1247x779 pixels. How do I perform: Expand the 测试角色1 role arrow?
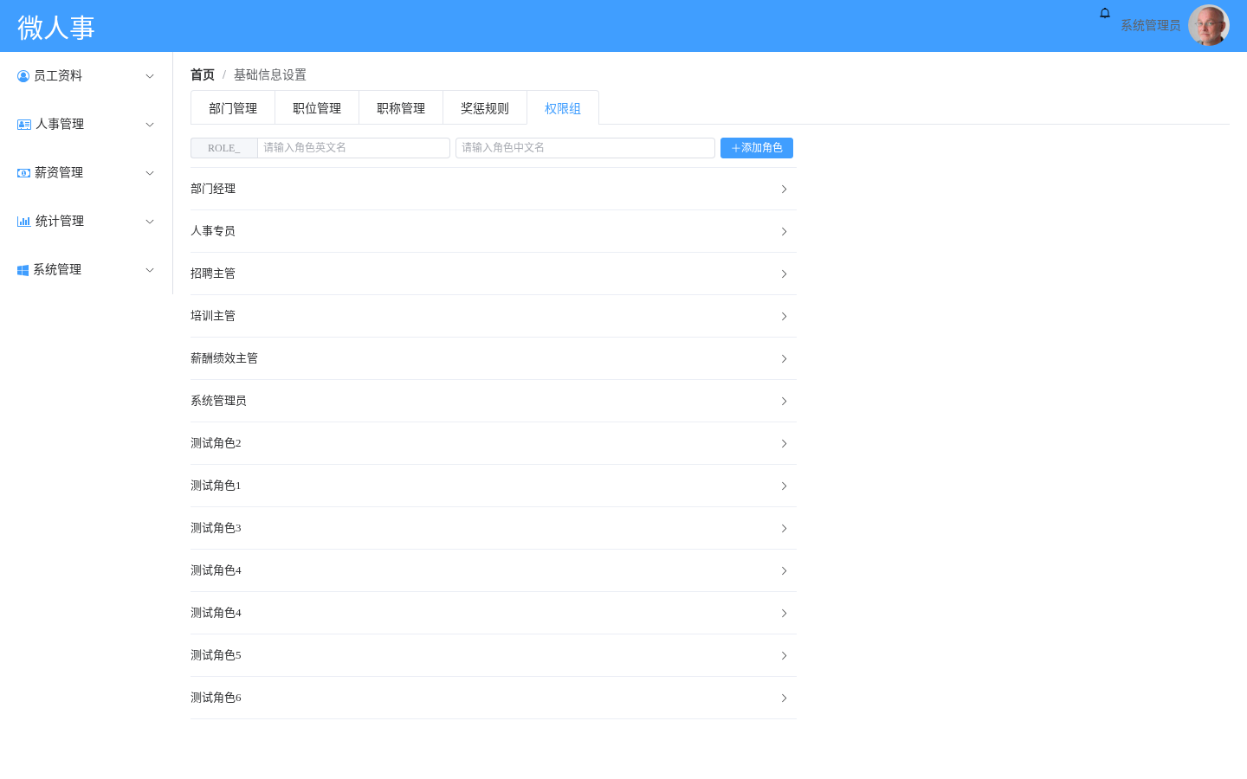click(x=784, y=486)
